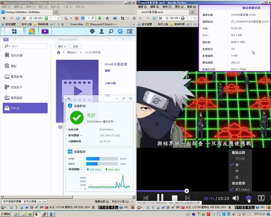Open the DSM search magnifier icon

(111, 32)
